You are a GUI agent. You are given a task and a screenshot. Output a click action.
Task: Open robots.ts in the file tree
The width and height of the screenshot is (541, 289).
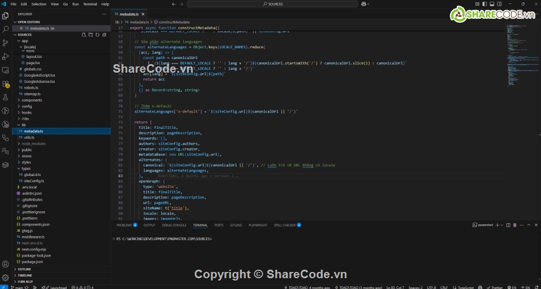click(62, 87)
